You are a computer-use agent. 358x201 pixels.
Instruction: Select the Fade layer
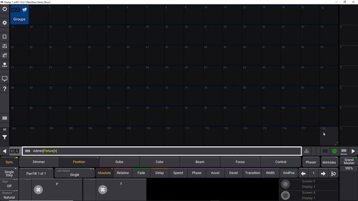pyautogui.click(x=141, y=173)
